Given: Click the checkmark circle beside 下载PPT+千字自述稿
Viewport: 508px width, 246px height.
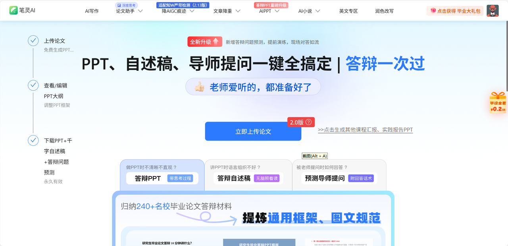Looking at the screenshot, I should (33, 140).
